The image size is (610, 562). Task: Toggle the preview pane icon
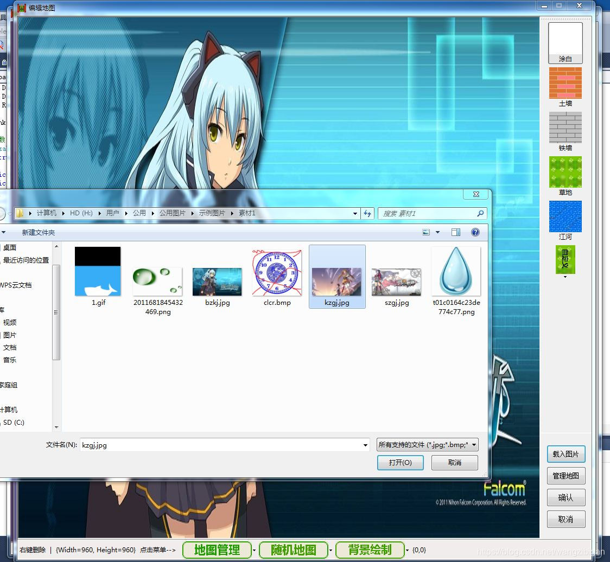click(x=456, y=232)
